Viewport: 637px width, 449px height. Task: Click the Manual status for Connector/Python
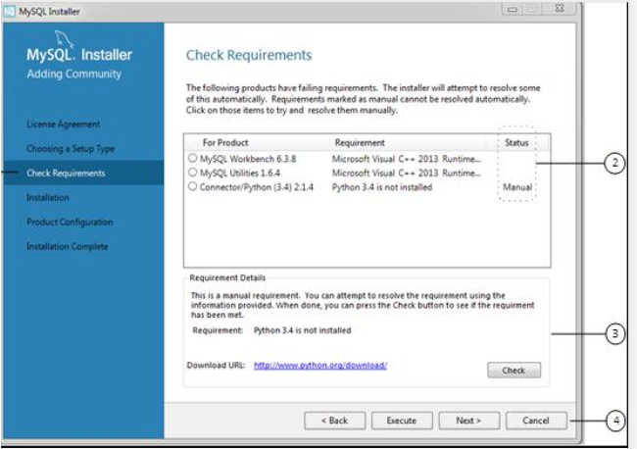[517, 187]
